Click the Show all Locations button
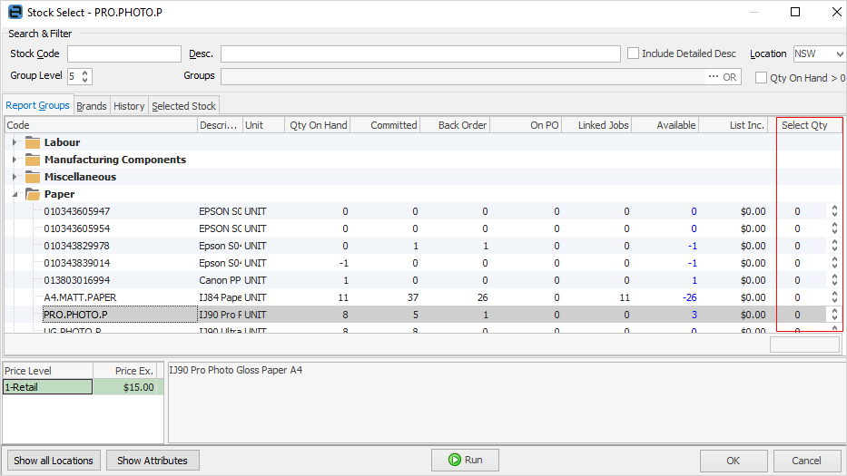The image size is (847, 476). click(x=54, y=461)
